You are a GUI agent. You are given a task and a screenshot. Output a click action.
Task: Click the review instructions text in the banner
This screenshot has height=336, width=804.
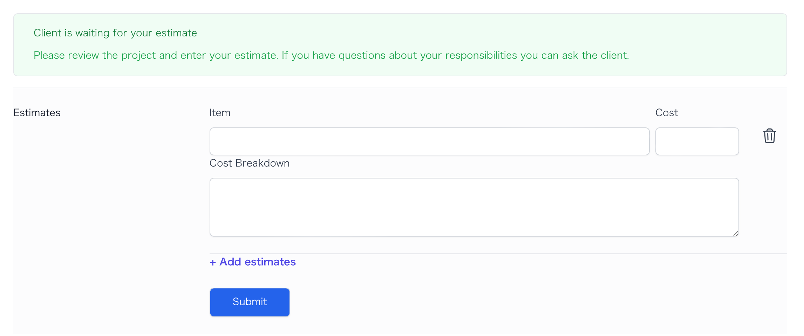click(x=331, y=55)
